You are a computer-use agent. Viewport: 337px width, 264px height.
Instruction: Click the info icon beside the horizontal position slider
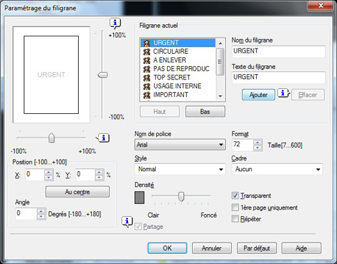(x=103, y=138)
